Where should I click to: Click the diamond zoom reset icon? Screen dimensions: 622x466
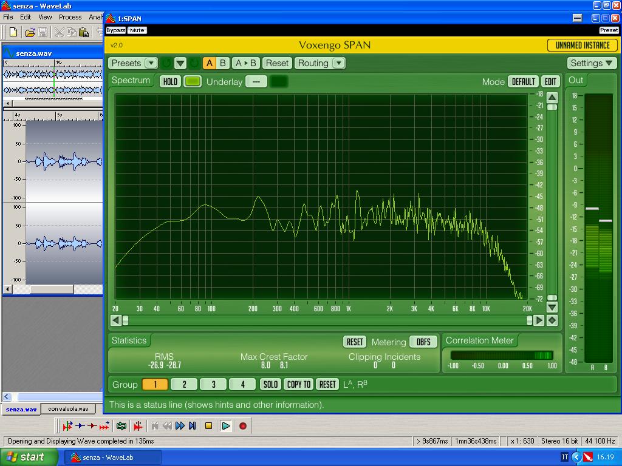[552, 320]
